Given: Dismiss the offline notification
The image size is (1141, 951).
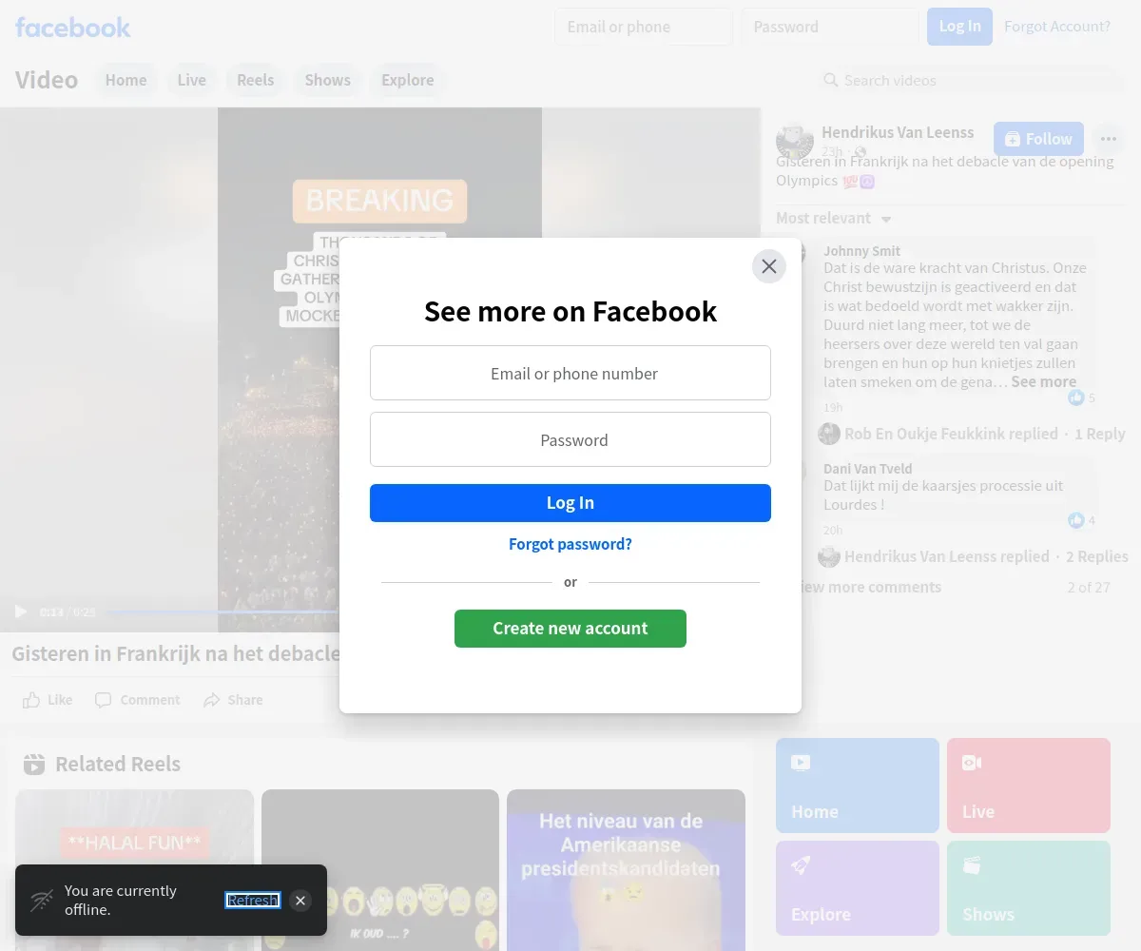Looking at the screenshot, I should coord(300,901).
